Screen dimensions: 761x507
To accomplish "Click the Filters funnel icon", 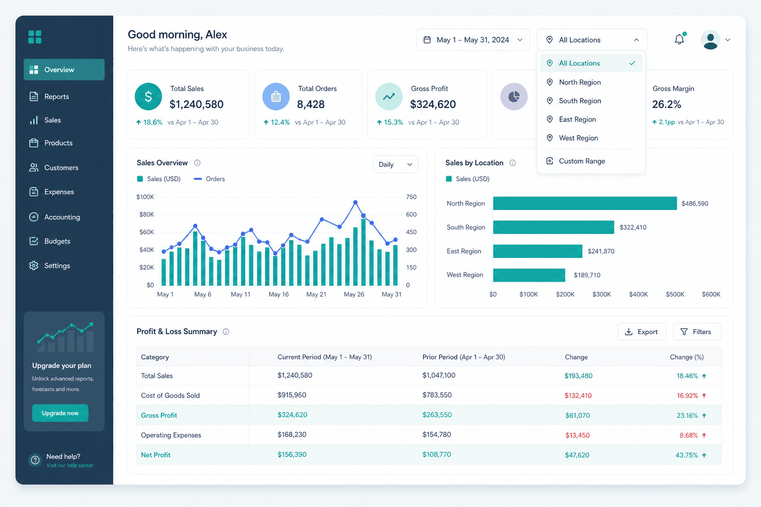I will coord(684,332).
